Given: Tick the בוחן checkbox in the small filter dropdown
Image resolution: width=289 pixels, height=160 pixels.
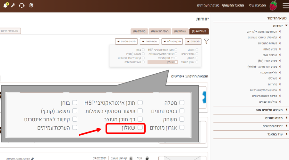Looking at the screenshot, I should point(143,50).
